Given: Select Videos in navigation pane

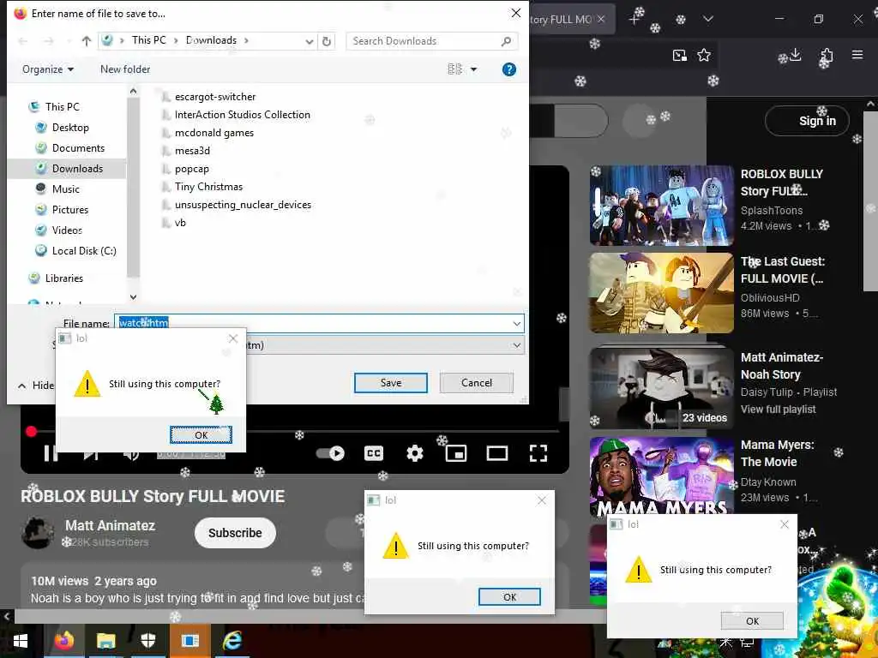Looking at the screenshot, I should click(67, 230).
